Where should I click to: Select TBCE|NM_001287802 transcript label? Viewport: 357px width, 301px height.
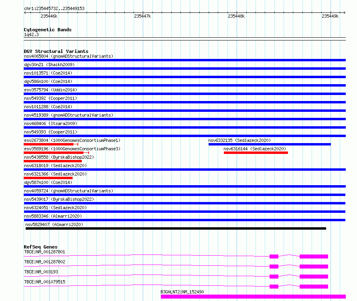pyautogui.click(x=45, y=262)
